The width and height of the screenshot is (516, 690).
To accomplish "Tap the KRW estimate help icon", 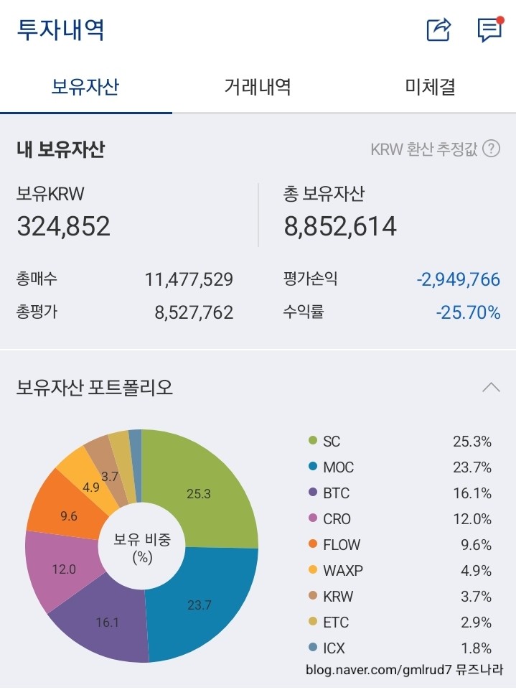I will pos(491,149).
